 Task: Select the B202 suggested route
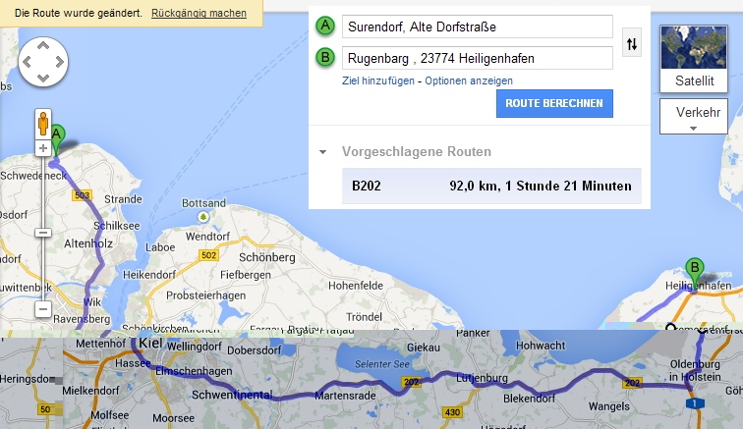pos(491,185)
